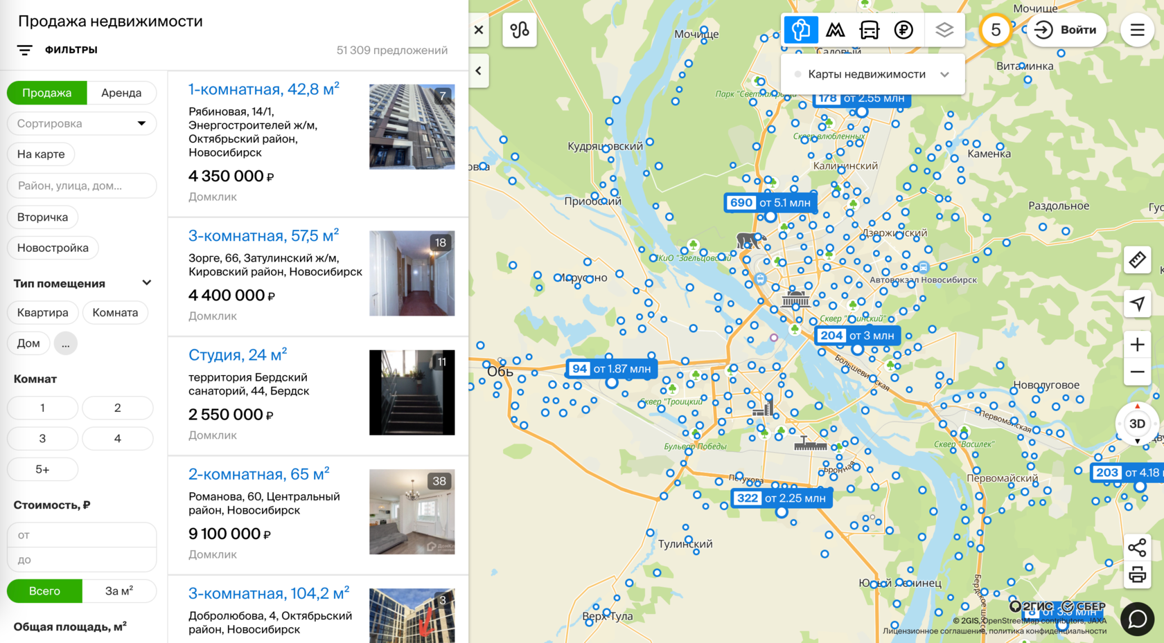Screen dimensions: 1164x643
Task: Open map cluster 94 от 1.87 млн
Action: click(612, 369)
